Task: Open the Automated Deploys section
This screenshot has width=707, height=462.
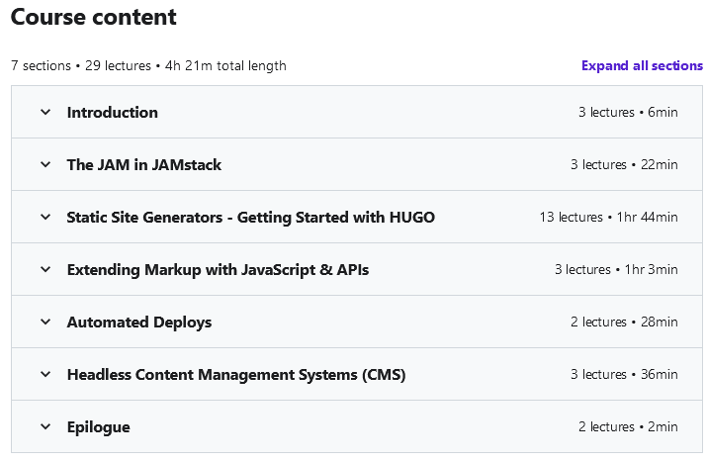Action: [x=139, y=323]
